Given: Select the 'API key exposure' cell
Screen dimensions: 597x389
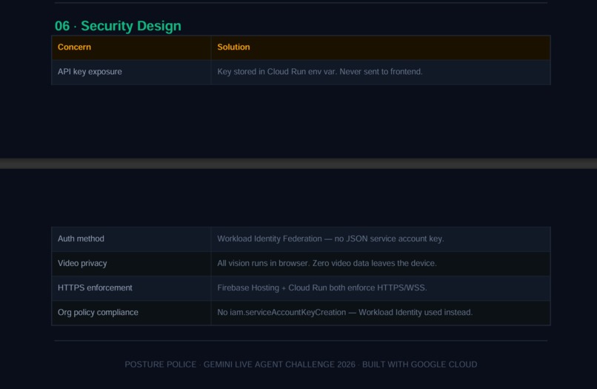Looking at the screenshot, I should coord(131,72).
